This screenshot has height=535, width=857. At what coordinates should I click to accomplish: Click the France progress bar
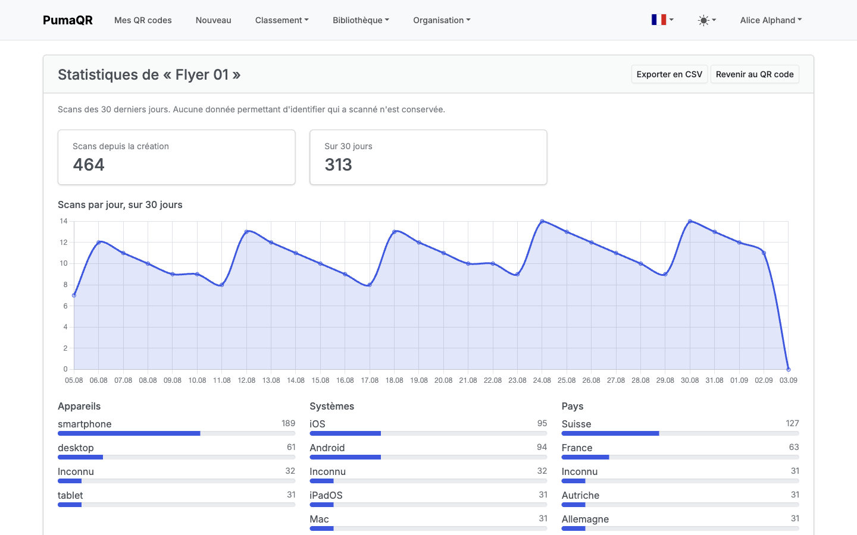[680, 457]
